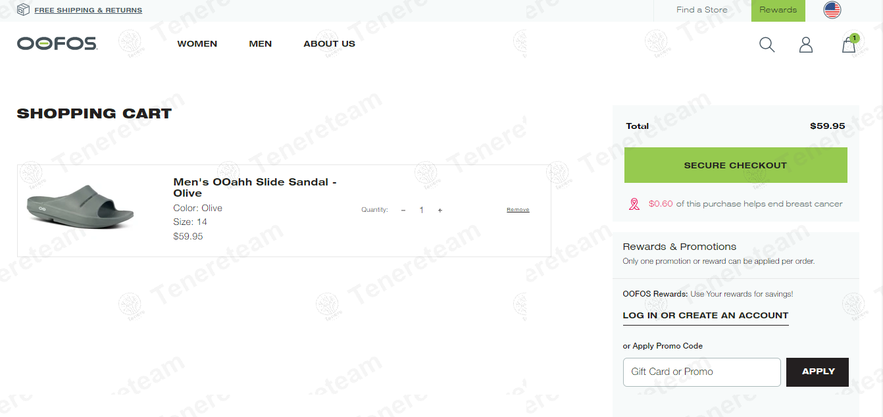Viewport: 883px width, 417px height.
Task: Click the pink breast cancer ribbon icon
Action: point(634,204)
